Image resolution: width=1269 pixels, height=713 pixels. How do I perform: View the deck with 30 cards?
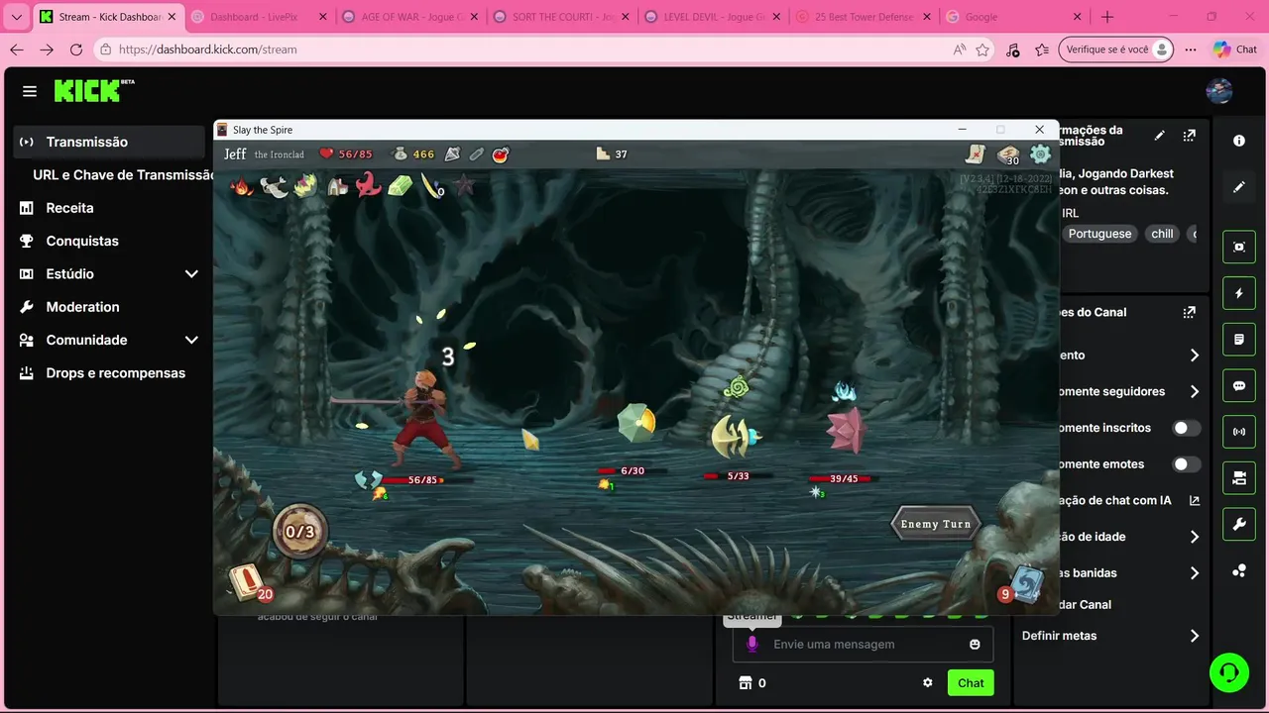1008,154
